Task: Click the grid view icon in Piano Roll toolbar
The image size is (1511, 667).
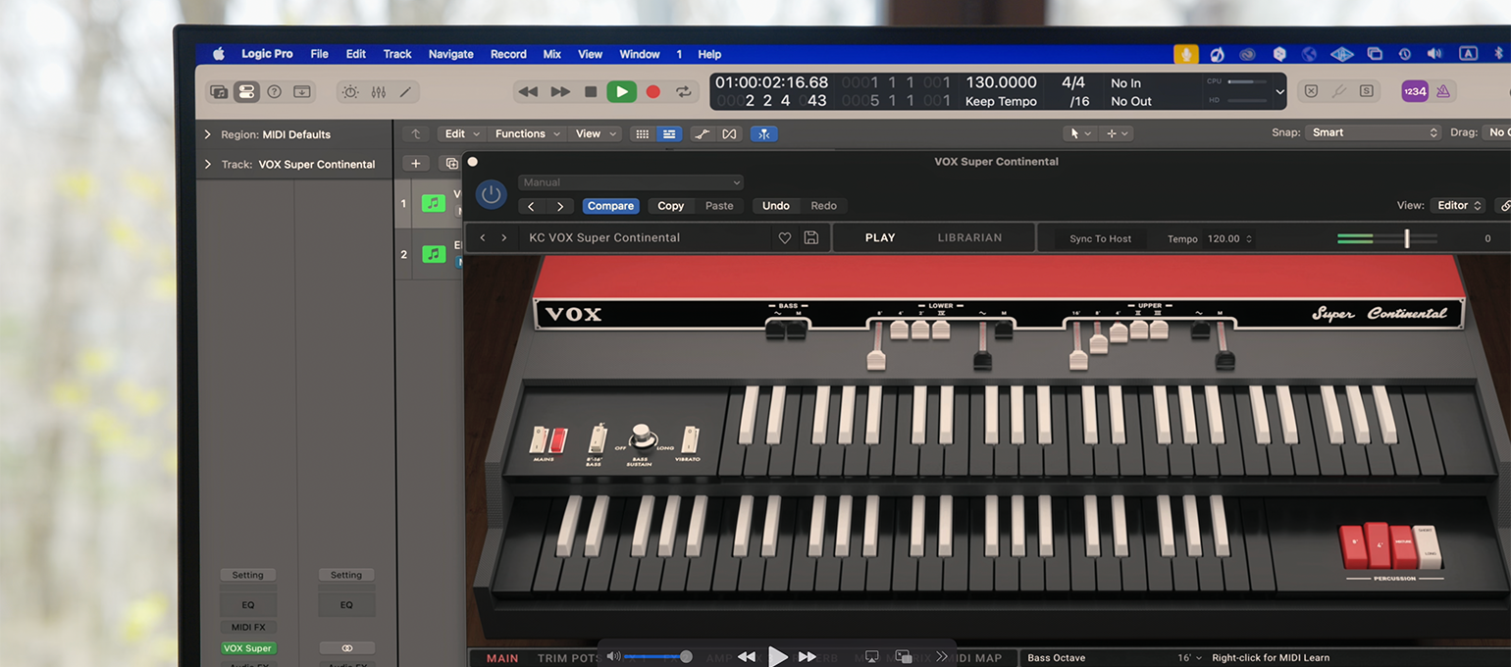Action: tap(642, 133)
